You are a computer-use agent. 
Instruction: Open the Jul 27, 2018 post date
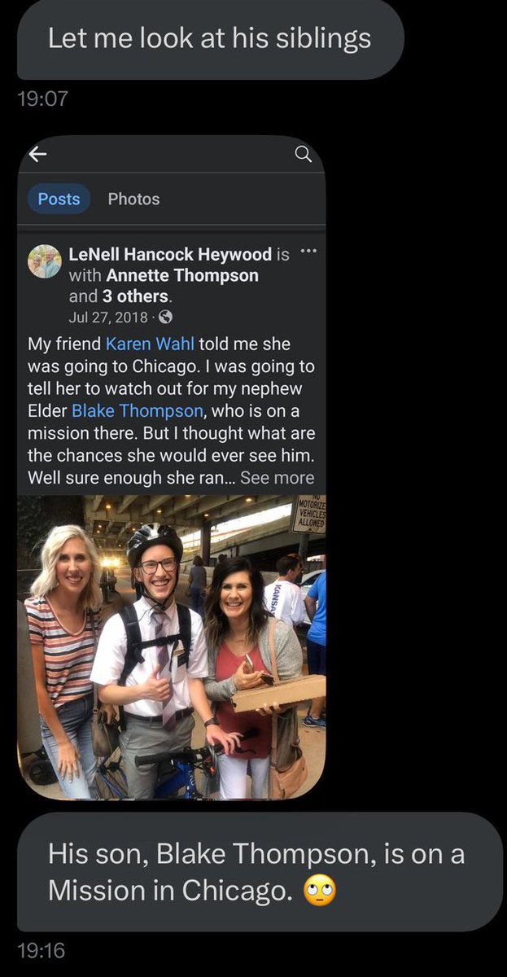pos(109,317)
